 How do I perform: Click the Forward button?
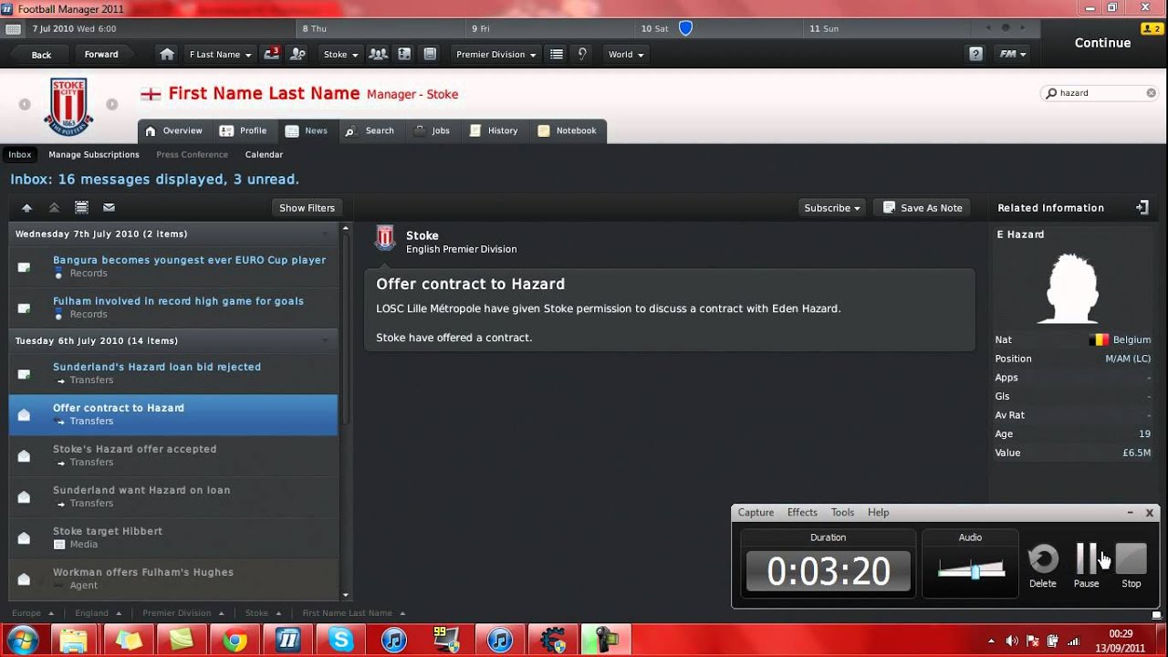(x=101, y=55)
